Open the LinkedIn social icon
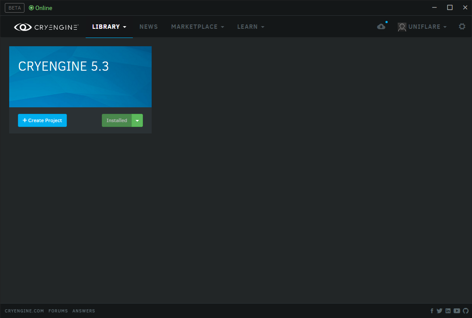 [x=448, y=311]
